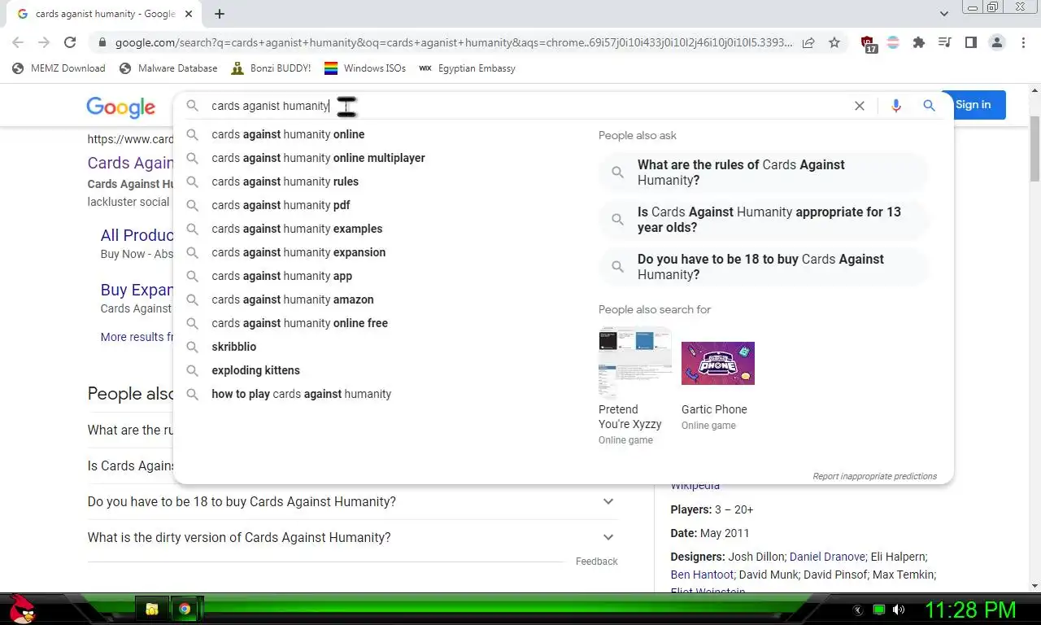Bookmark this page with the star icon
This screenshot has width=1041, height=625.
click(x=834, y=42)
